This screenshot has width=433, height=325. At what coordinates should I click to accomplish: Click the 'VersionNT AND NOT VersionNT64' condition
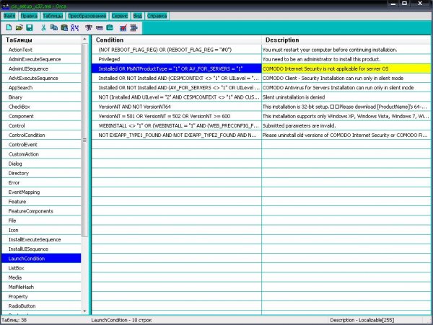(x=176, y=107)
